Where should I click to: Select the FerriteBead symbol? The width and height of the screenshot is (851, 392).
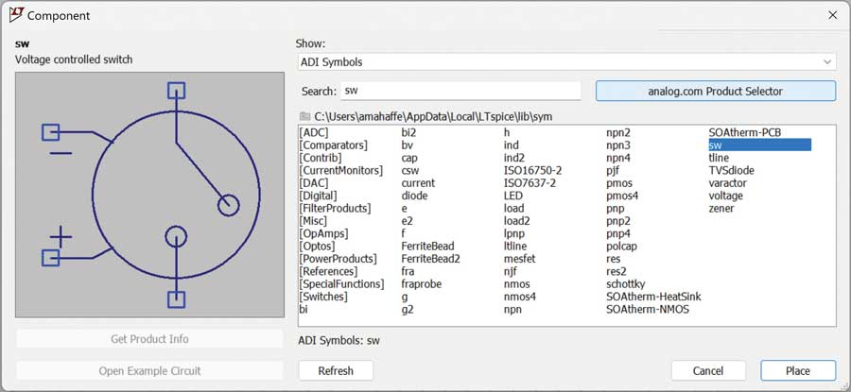pyautogui.click(x=427, y=247)
